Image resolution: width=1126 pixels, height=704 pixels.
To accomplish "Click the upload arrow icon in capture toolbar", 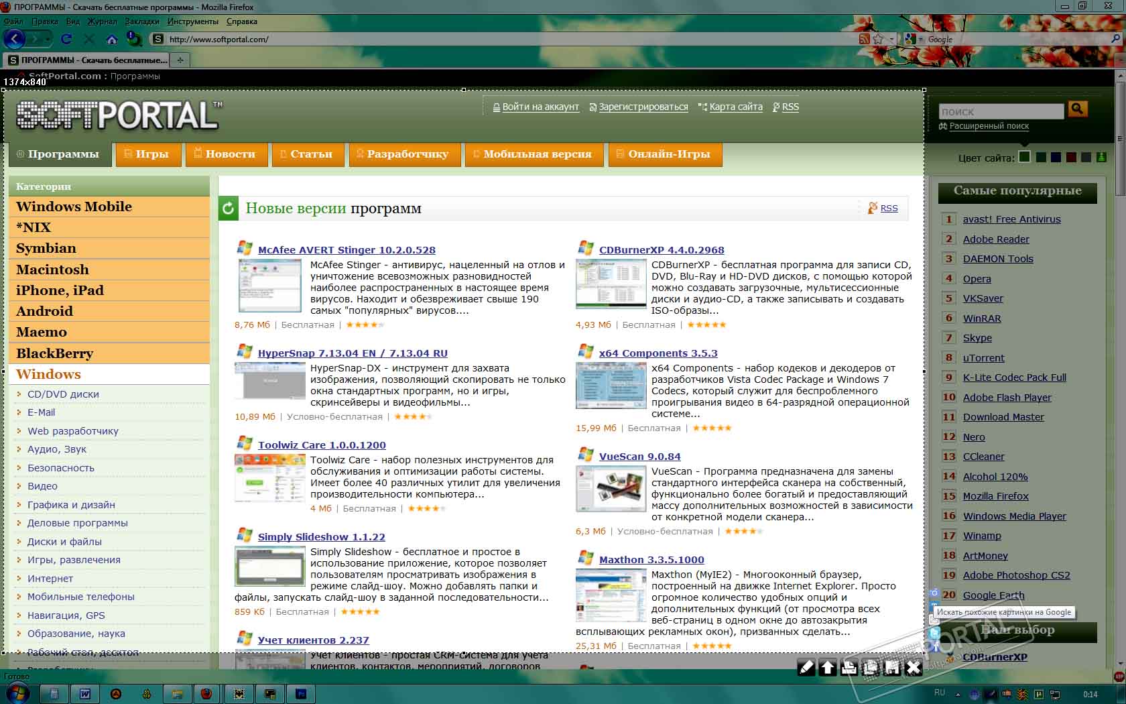I will [x=828, y=667].
